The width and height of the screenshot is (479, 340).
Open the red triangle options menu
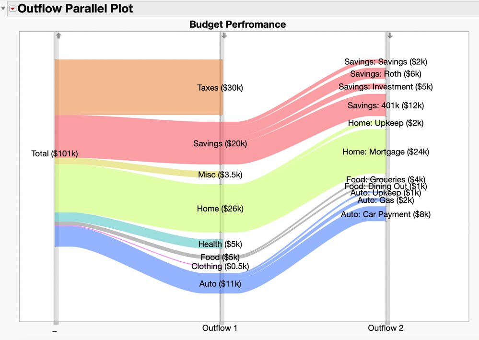pos(12,9)
